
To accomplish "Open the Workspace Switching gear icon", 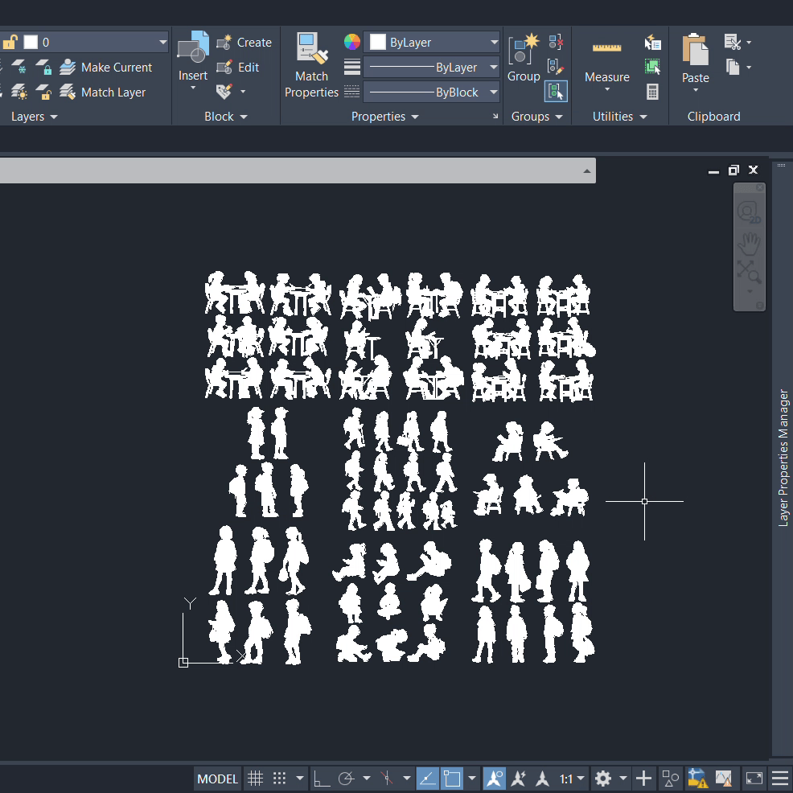I will [x=603, y=779].
